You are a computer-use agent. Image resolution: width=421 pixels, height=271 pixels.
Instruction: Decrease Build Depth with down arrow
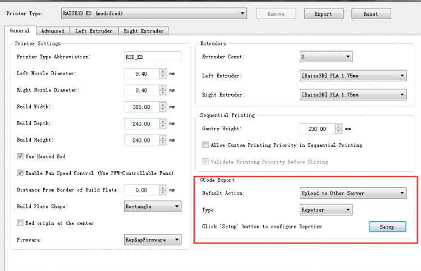(163, 126)
